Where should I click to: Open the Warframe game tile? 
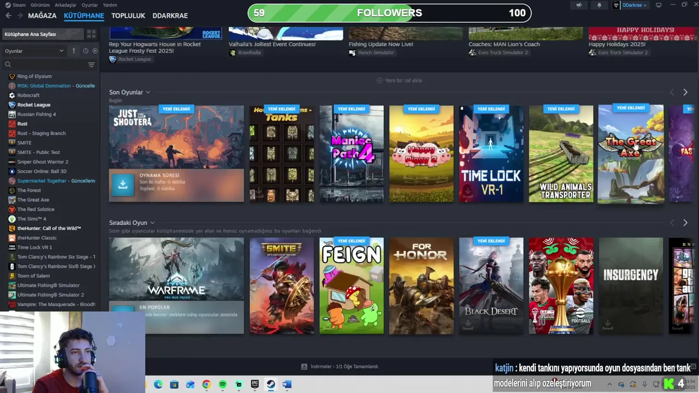[176, 269]
